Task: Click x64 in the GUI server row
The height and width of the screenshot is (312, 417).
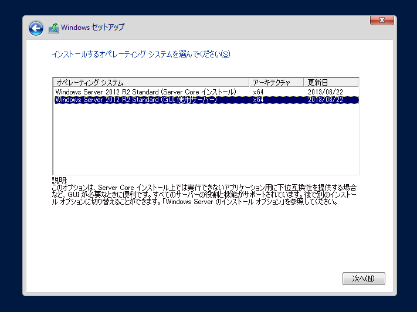Action: (258, 100)
